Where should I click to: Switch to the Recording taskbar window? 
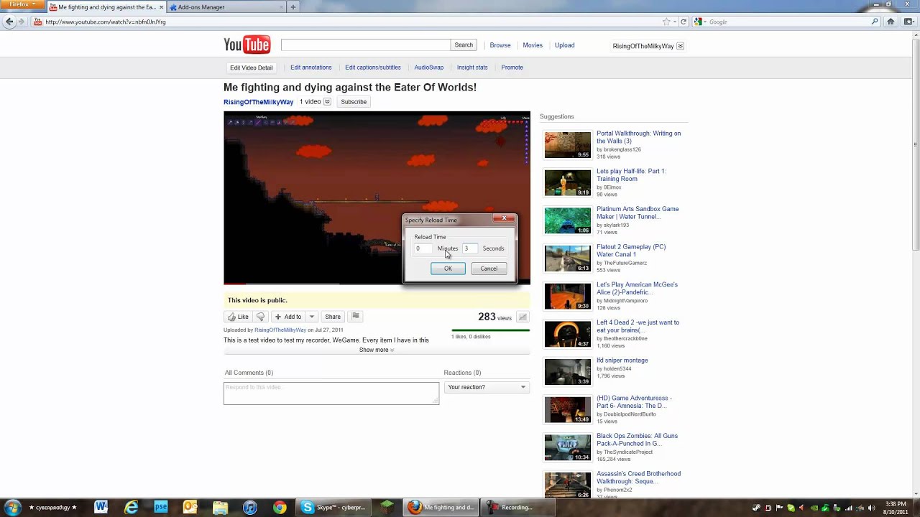pos(517,507)
